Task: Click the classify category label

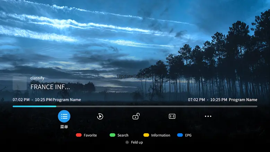Action: 37,78
